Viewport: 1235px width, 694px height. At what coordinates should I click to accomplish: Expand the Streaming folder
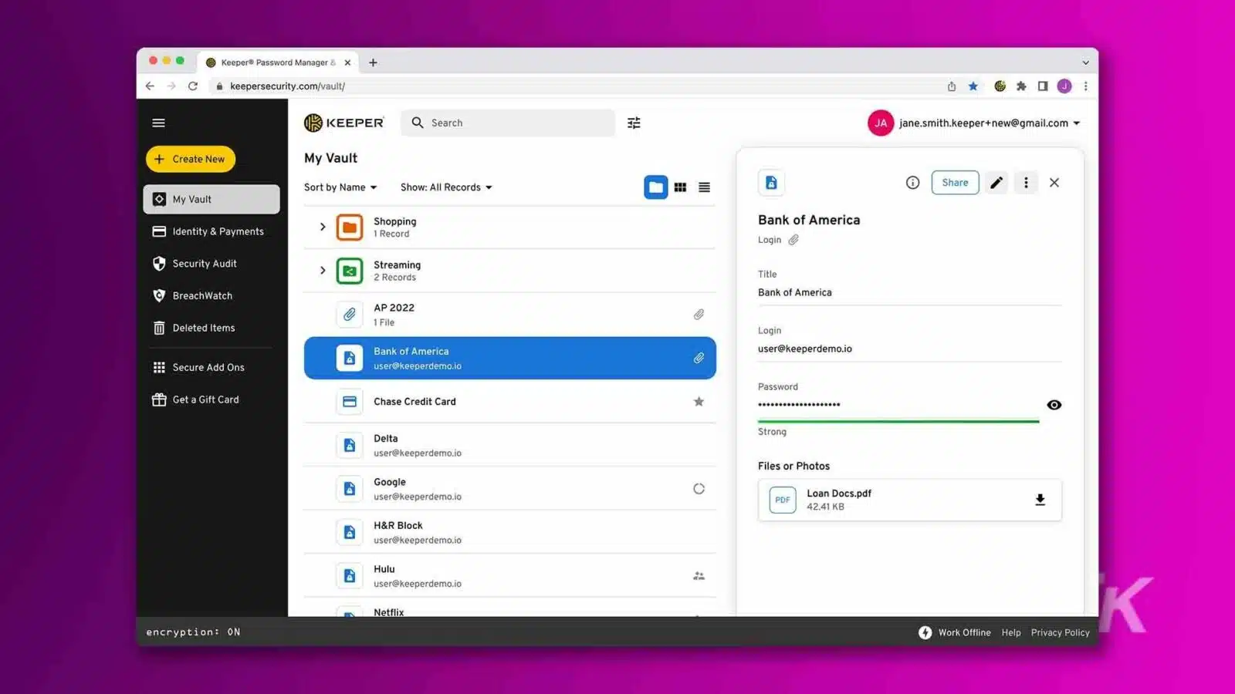(323, 270)
